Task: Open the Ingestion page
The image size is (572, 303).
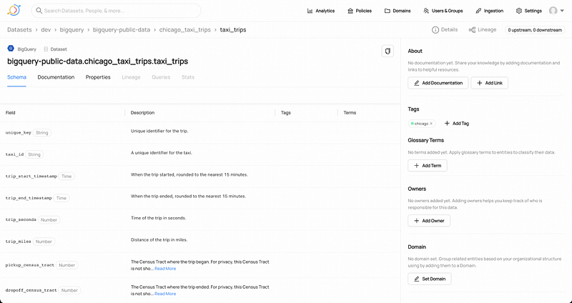Action: 490,11
